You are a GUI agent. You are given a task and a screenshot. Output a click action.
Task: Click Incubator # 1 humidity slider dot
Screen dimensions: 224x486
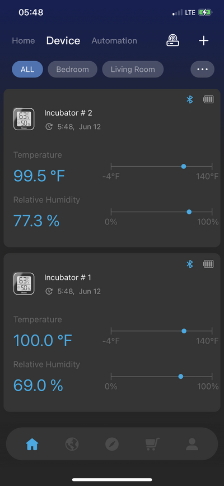181,377
